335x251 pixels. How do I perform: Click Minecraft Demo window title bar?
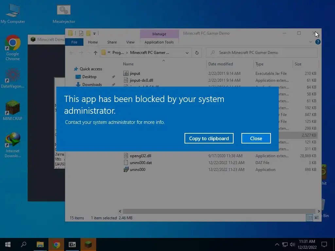pos(46,40)
